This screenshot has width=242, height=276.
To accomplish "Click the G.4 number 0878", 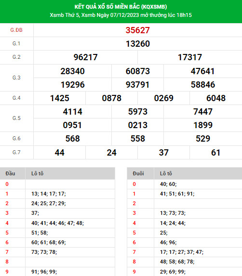I will 111,98.
